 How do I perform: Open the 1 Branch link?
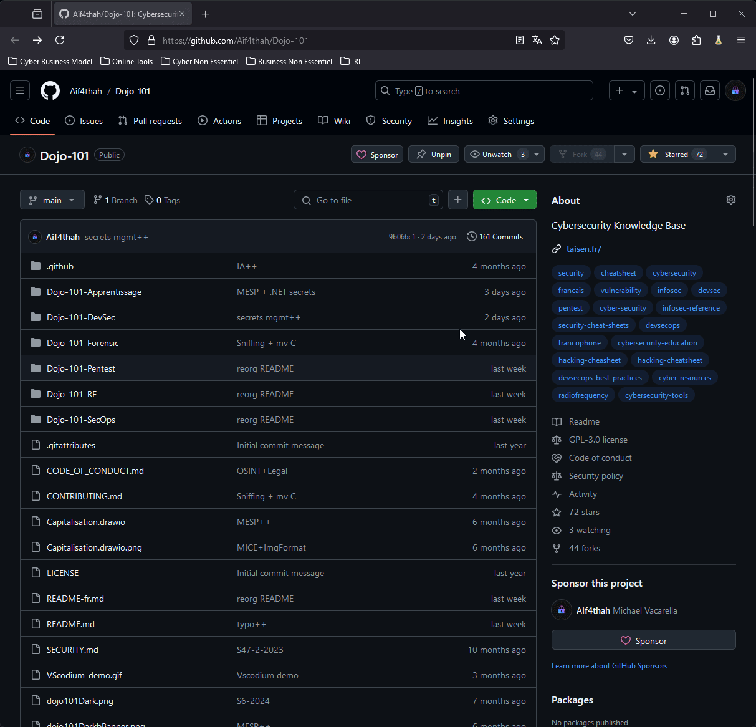point(115,200)
